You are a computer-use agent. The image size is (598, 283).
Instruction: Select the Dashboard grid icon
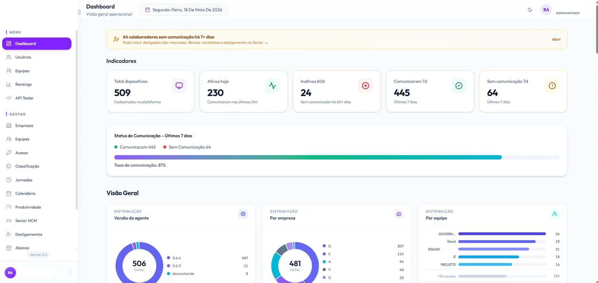coord(9,44)
